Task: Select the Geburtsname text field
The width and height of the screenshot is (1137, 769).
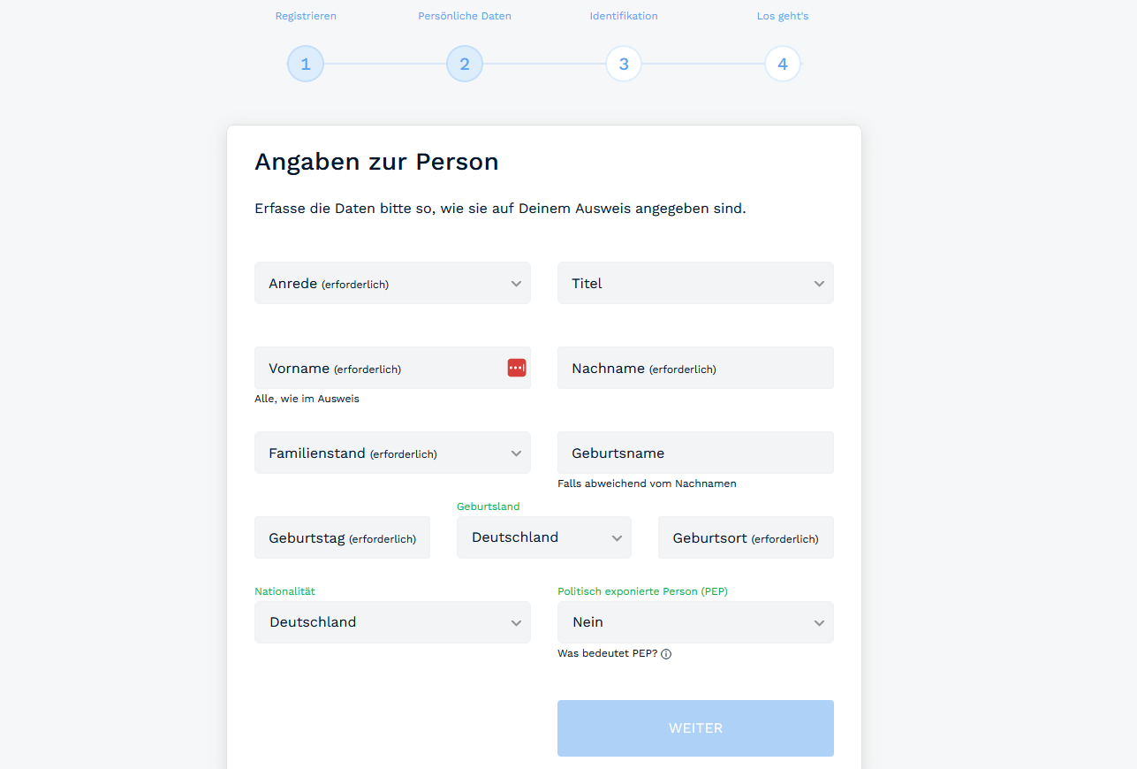Action: [695, 453]
